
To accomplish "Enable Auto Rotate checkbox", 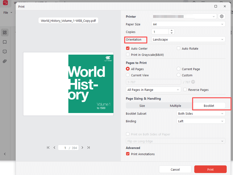I will tap(178, 48).
